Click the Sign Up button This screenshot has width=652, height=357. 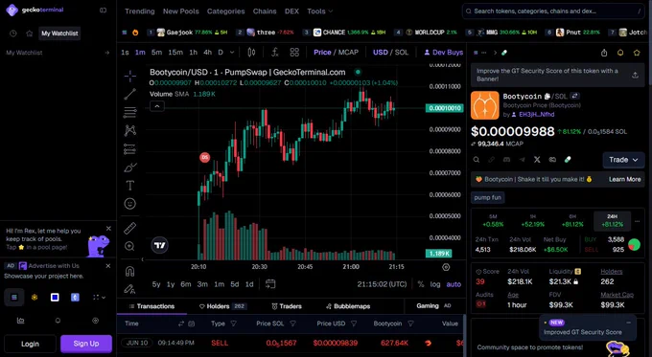(86, 344)
